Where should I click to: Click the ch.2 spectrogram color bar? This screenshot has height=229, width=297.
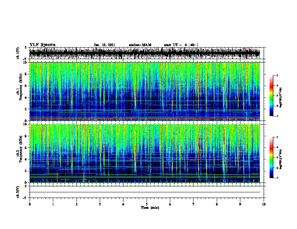tap(271, 158)
